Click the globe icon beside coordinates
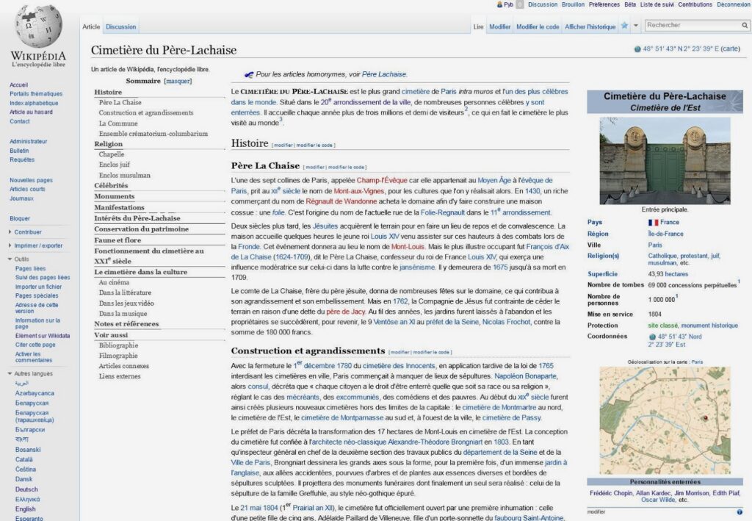 tap(637, 49)
